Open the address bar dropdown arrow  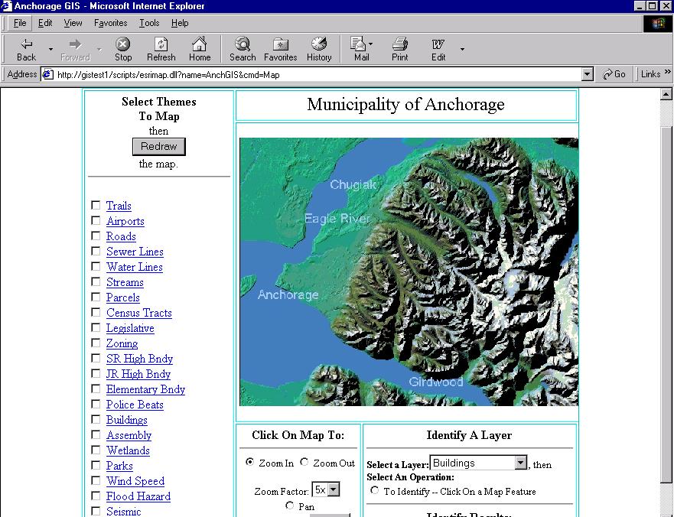pos(587,74)
